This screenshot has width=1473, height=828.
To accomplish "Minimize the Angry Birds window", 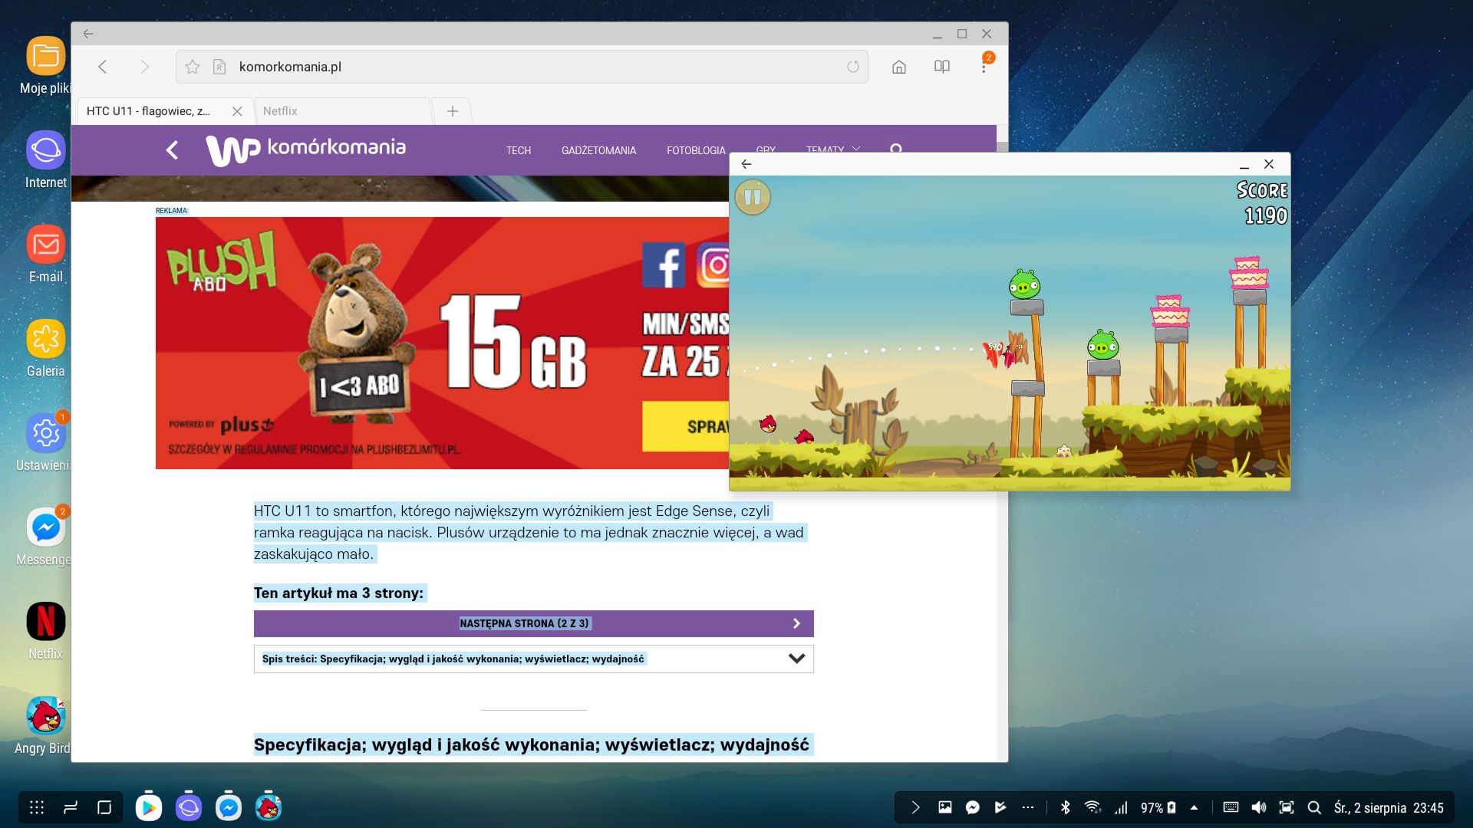I will tap(1244, 164).
